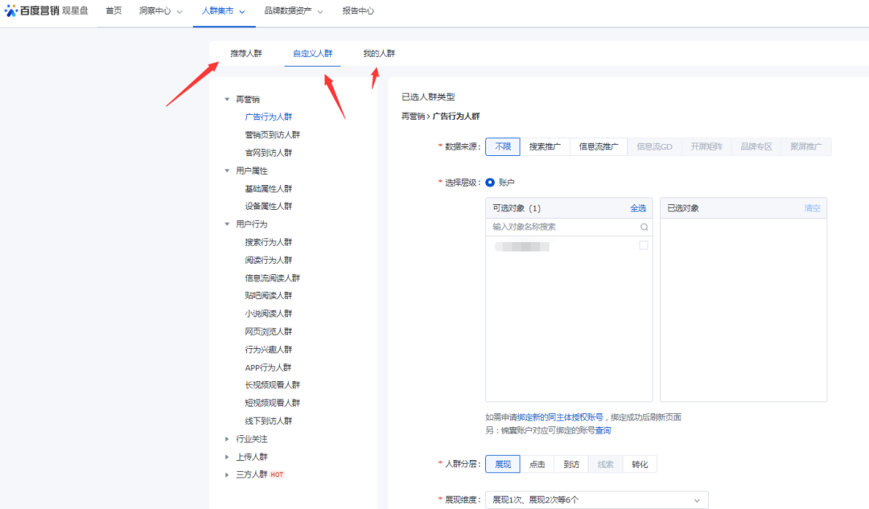Select 搜索行为人群 in the tree

tap(268, 242)
